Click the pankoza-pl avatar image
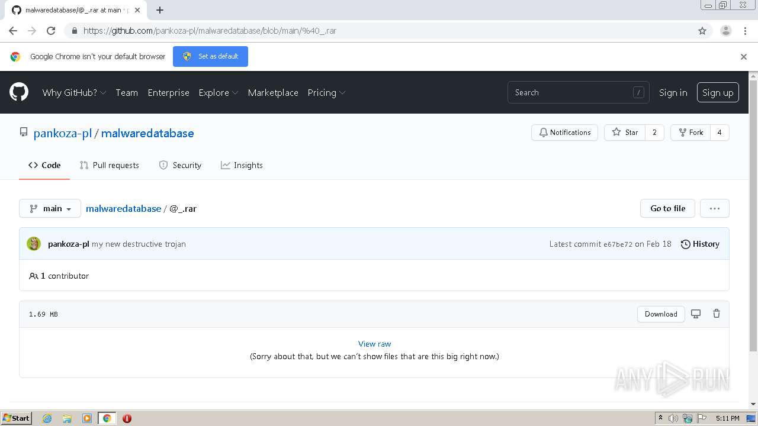This screenshot has width=758, height=426. 34,244
